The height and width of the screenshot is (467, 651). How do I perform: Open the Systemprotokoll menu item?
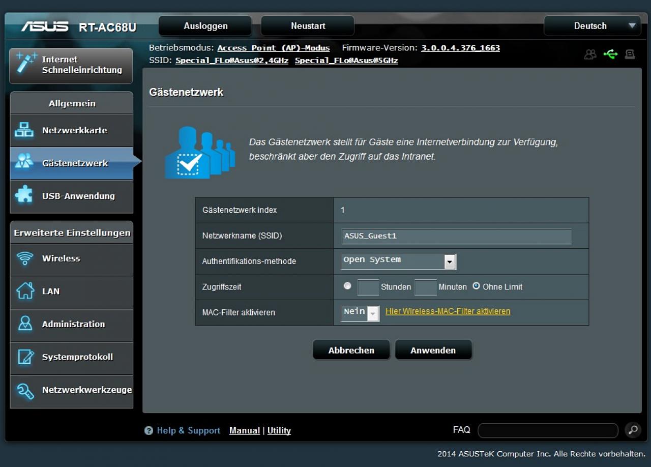click(71, 357)
